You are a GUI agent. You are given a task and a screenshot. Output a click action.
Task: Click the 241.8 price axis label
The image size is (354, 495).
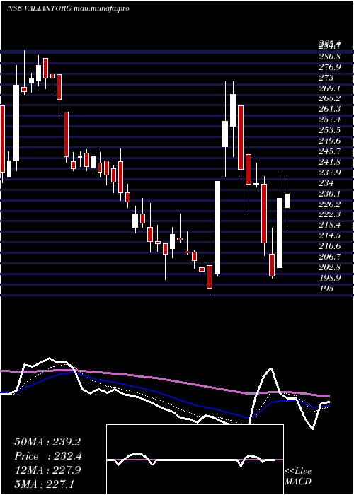tap(331, 162)
